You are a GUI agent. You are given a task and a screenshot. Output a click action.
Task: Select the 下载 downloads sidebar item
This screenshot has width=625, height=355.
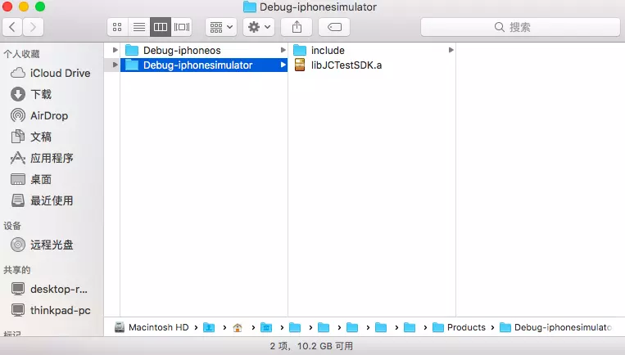click(x=41, y=94)
